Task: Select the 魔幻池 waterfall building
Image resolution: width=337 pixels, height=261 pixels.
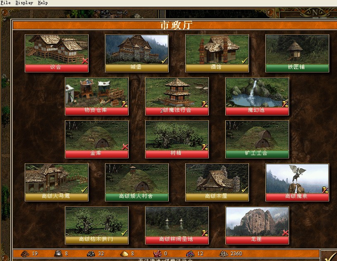Action: click(257, 93)
